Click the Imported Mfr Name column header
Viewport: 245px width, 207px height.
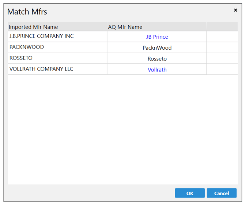tap(57, 27)
